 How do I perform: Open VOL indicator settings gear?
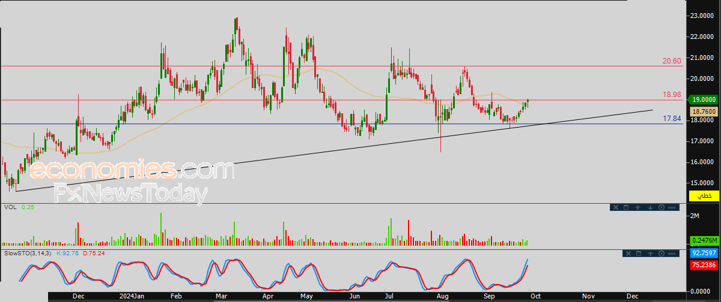662,207
